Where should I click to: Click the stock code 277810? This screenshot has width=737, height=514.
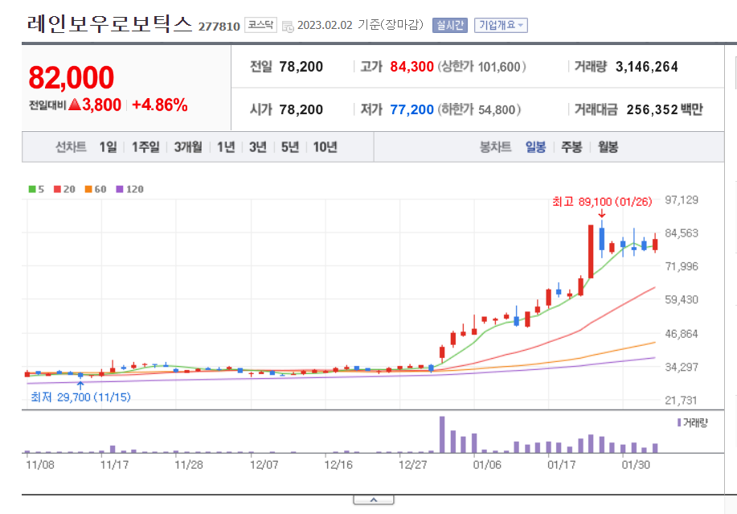pos(219,27)
